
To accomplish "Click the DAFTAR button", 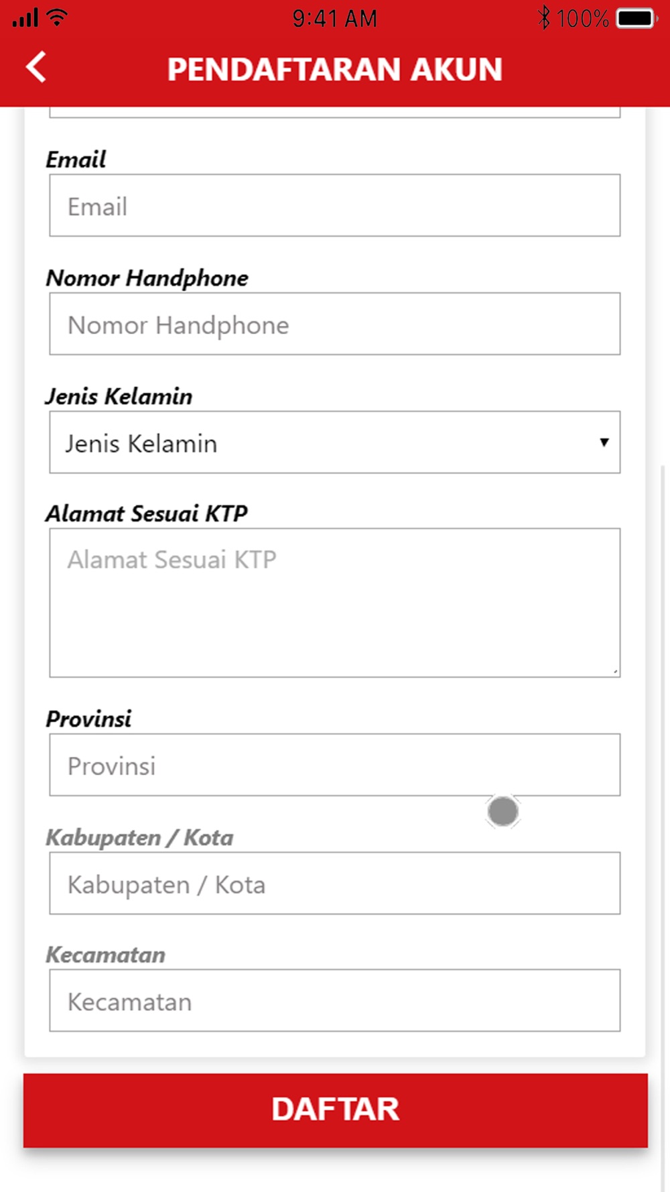I will pyautogui.click(x=335, y=1110).
